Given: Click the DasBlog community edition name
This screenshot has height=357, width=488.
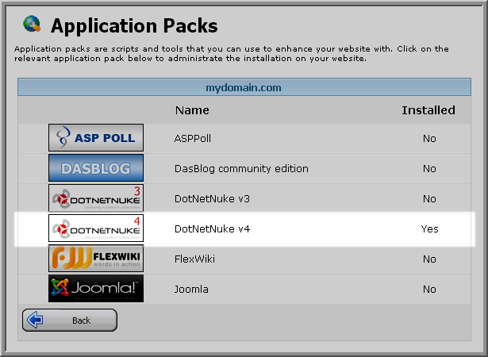Looking at the screenshot, I should (241, 169).
